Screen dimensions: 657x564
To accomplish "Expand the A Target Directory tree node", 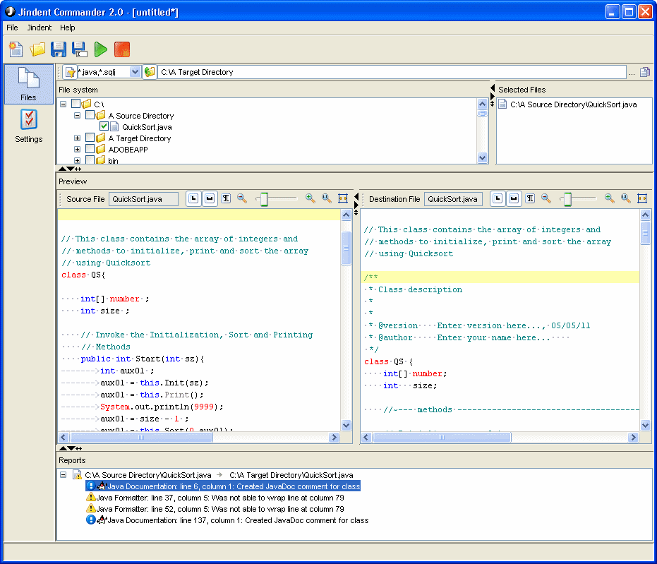I will 77,138.
